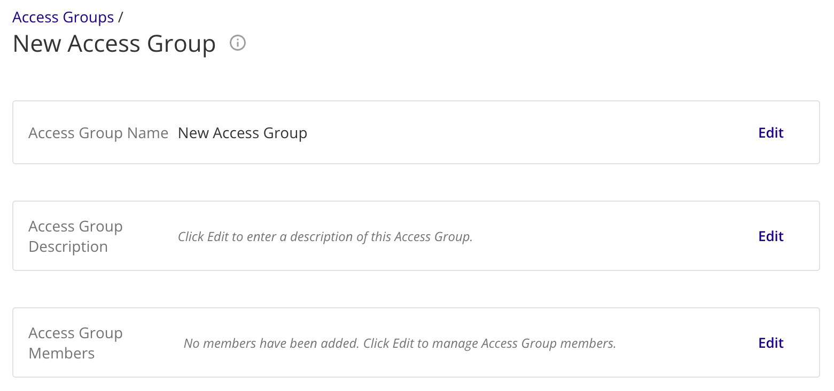Click the info icon beside the page title
834x391 pixels.
pyautogui.click(x=238, y=43)
